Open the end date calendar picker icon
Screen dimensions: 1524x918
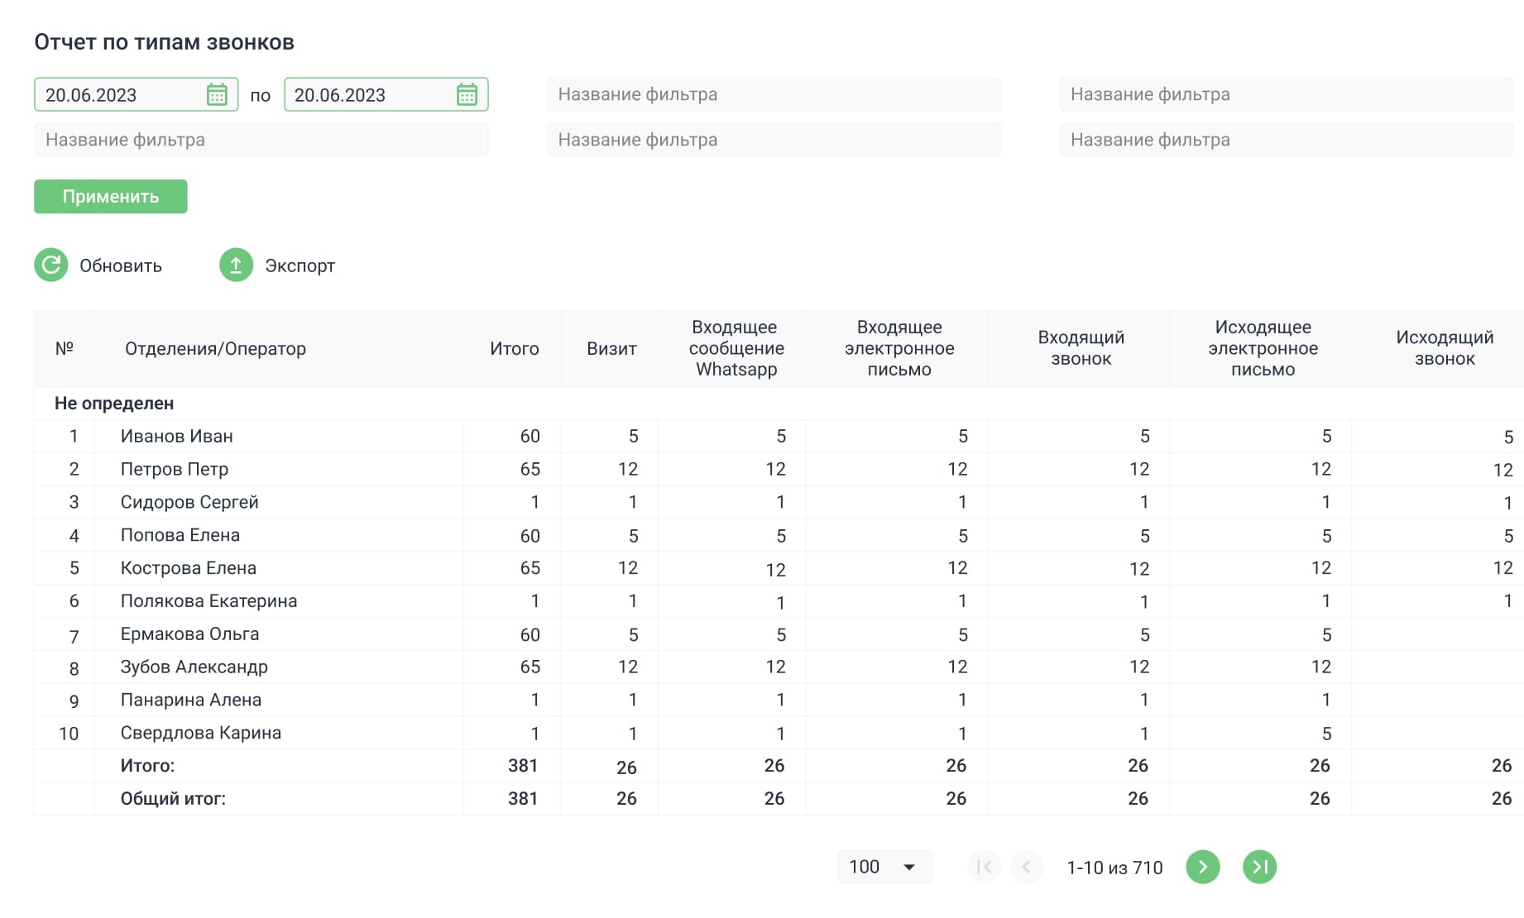point(467,94)
